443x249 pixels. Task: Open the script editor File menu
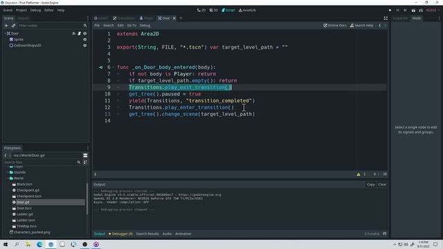point(97,26)
